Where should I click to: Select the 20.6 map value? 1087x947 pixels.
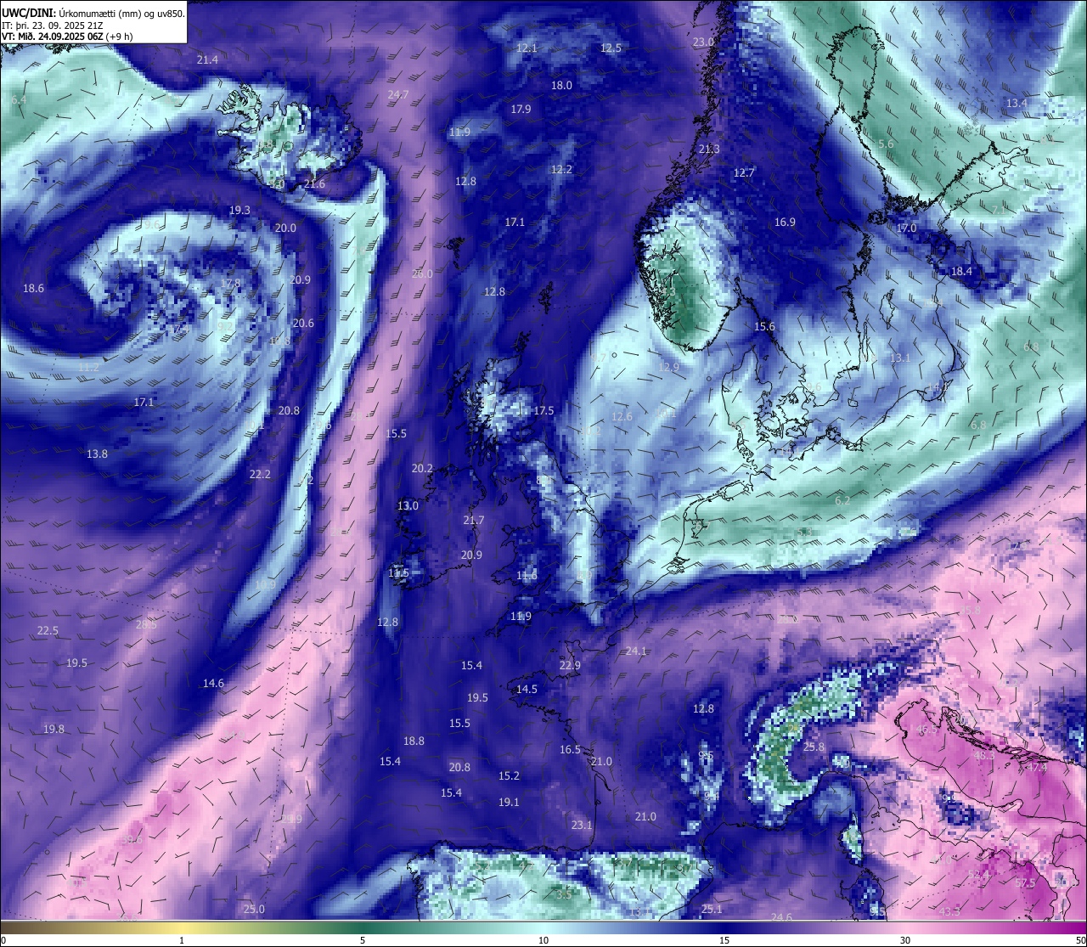pos(303,323)
